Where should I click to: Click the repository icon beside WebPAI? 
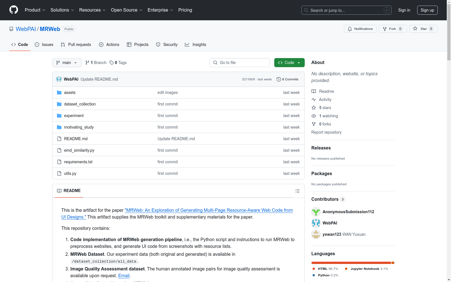11,29
